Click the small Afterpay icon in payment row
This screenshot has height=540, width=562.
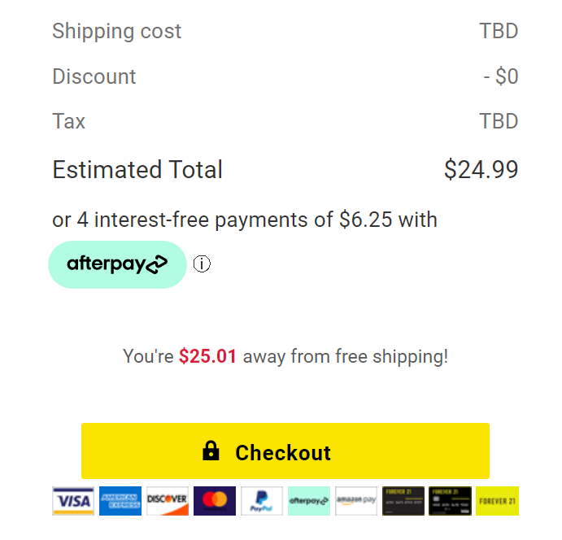[x=309, y=501]
